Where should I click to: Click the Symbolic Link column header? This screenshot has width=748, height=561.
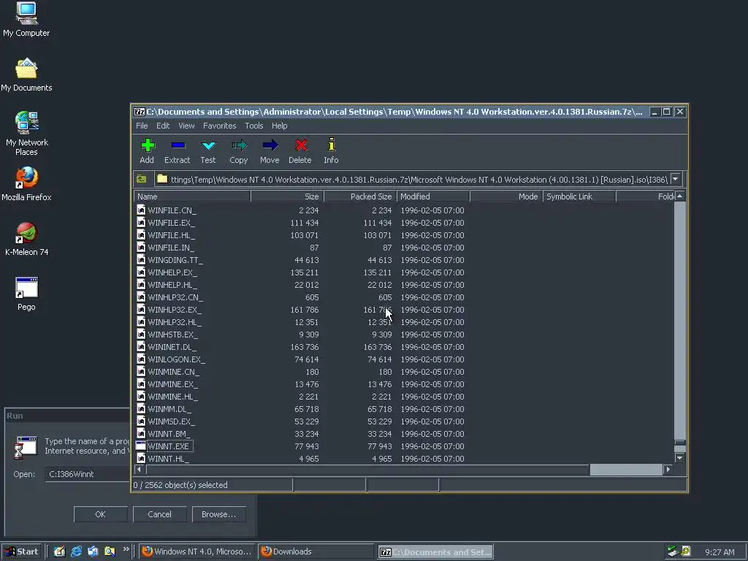point(579,196)
